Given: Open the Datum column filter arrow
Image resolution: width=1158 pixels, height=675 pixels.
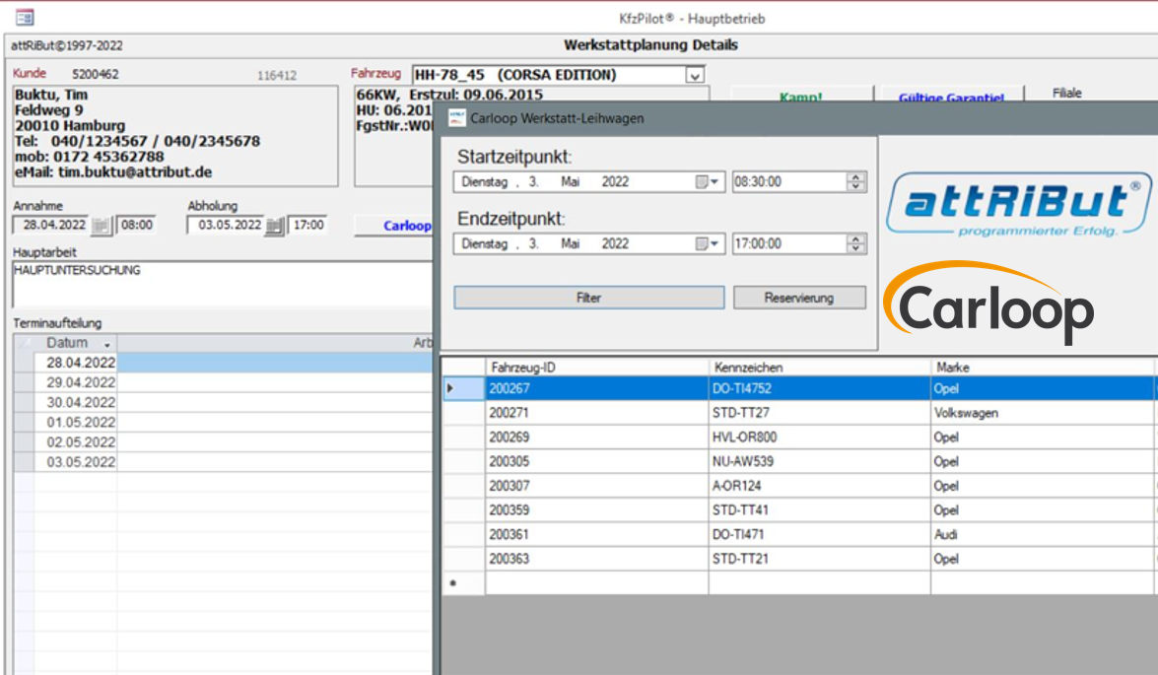Looking at the screenshot, I should point(106,343).
